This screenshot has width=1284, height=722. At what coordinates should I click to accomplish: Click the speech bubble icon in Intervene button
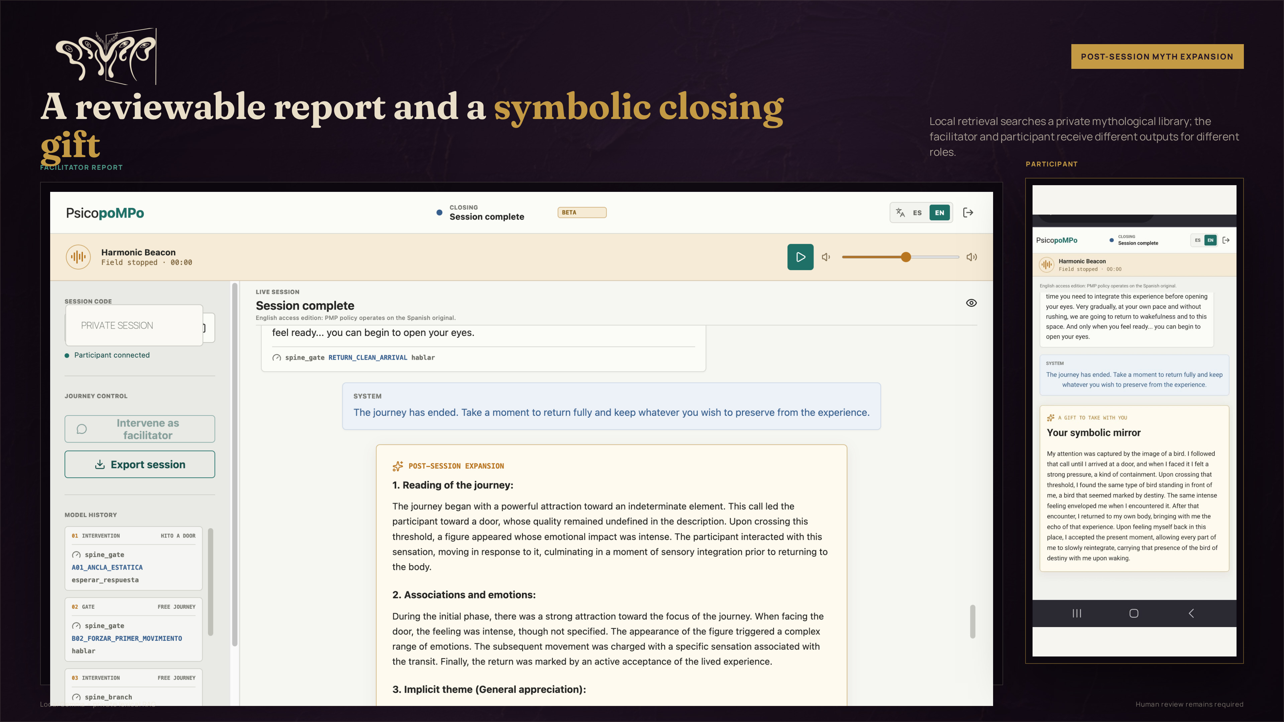click(x=82, y=429)
